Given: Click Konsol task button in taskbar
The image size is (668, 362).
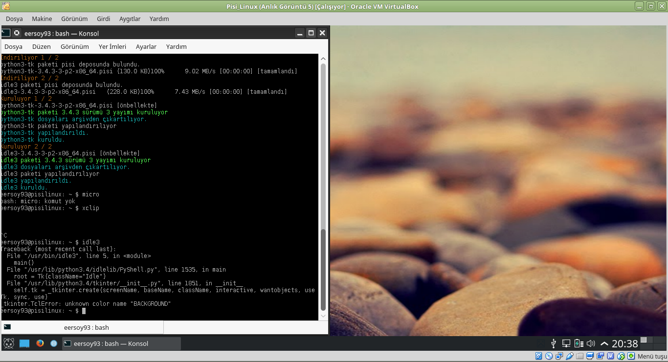Looking at the screenshot, I should coord(121,343).
